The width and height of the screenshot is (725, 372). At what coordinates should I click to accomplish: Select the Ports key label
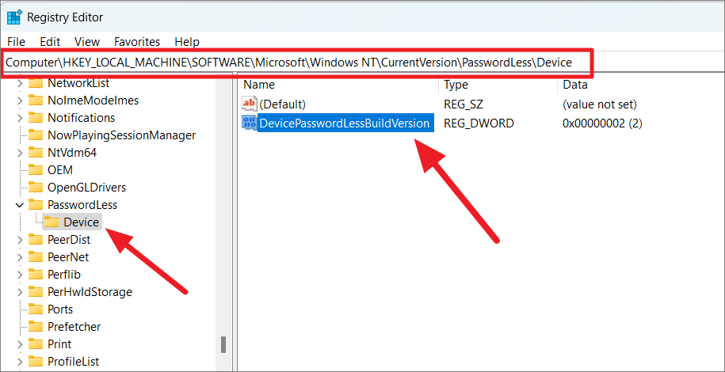point(60,309)
